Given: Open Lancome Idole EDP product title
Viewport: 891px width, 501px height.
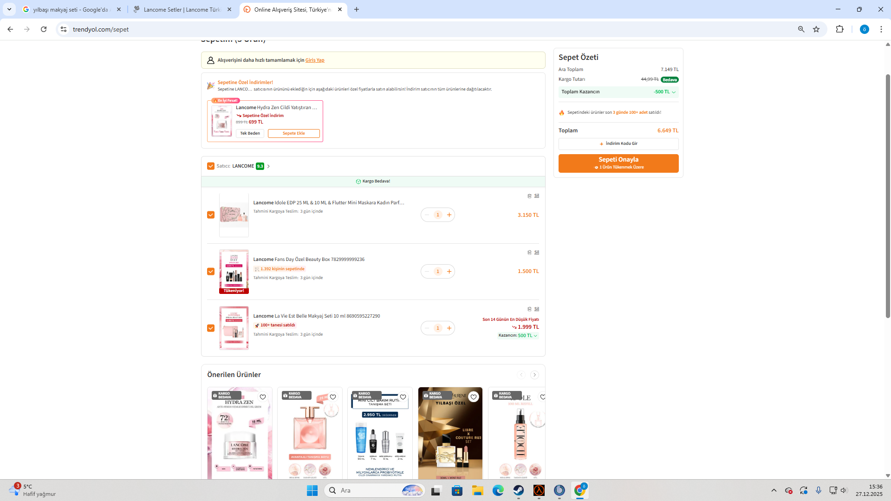Looking at the screenshot, I should coord(329,203).
